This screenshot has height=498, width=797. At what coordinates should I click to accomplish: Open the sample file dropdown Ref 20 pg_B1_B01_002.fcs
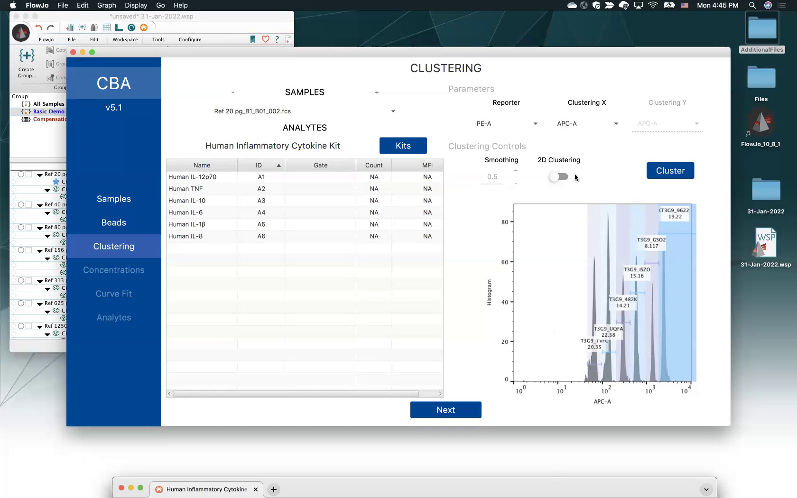(305, 111)
